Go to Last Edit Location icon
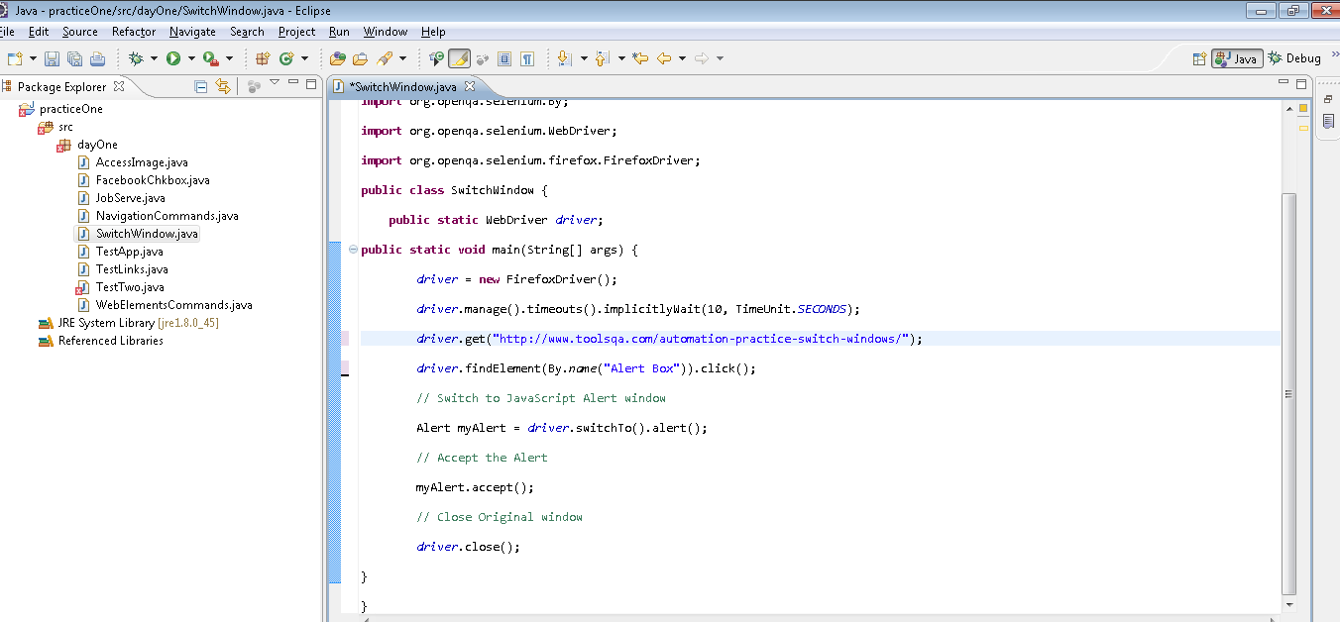Viewport: 1340px width, 622px height. pyautogui.click(x=640, y=58)
